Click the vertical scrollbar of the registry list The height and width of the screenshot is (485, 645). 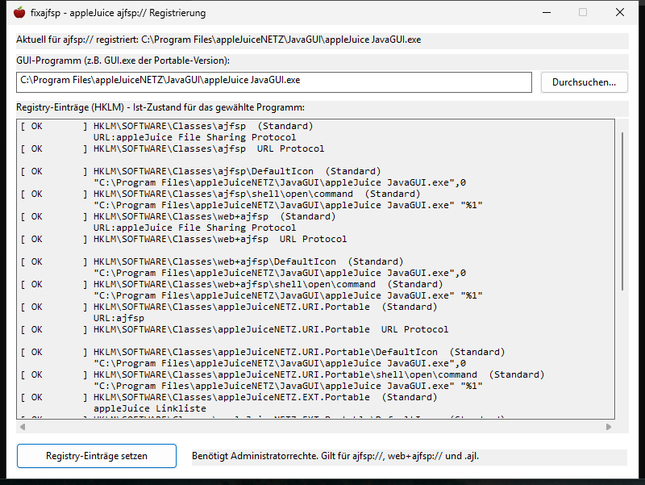pyautogui.click(x=622, y=211)
